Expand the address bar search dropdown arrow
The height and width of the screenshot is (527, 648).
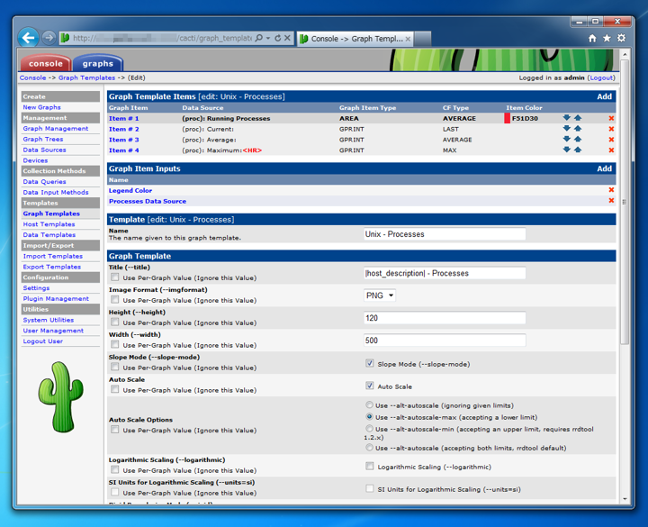tap(268, 38)
